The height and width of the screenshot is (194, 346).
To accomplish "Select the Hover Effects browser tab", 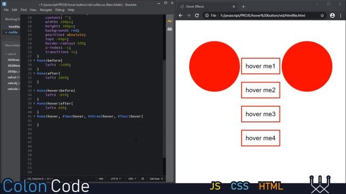I will tap(208, 6).
